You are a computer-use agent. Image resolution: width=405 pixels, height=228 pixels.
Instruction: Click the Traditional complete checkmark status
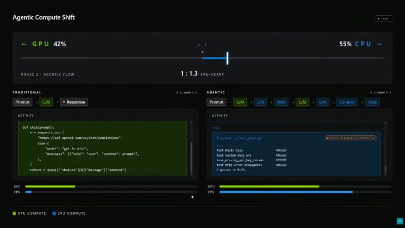click(x=187, y=92)
